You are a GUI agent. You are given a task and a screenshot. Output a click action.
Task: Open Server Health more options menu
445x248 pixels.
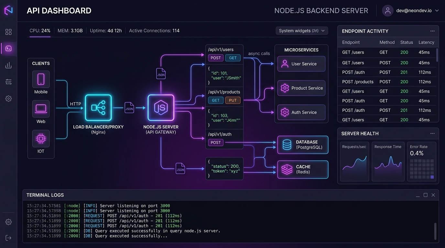(432, 134)
